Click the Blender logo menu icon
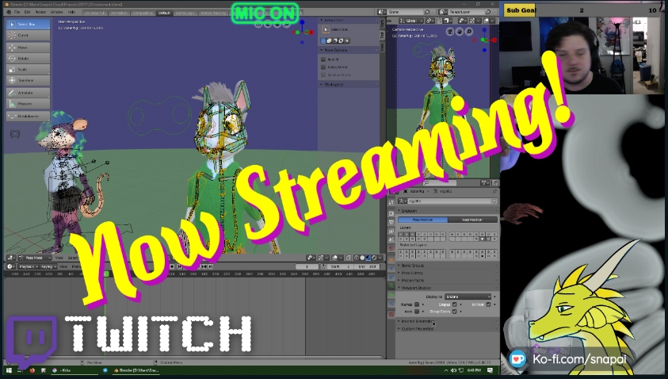 9,13
